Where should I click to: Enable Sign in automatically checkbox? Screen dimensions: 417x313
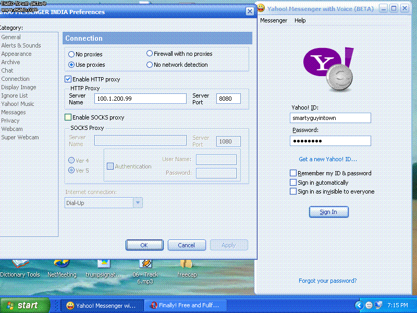pos(293,183)
